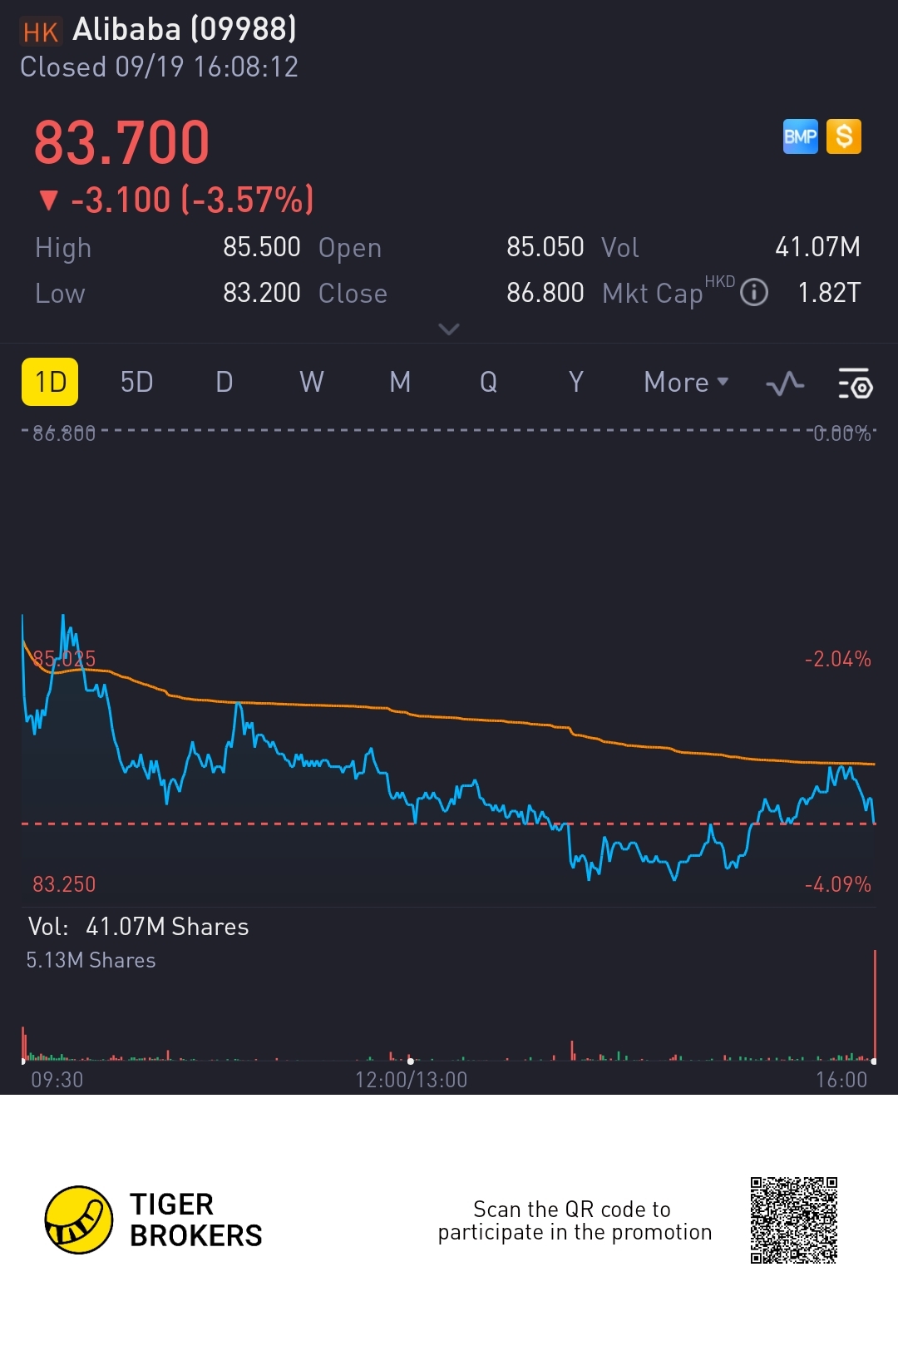The width and height of the screenshot is (898, 1346).
Task: Tap the HK market flag label
Action: pyautogui.click(x=40, y=32)
